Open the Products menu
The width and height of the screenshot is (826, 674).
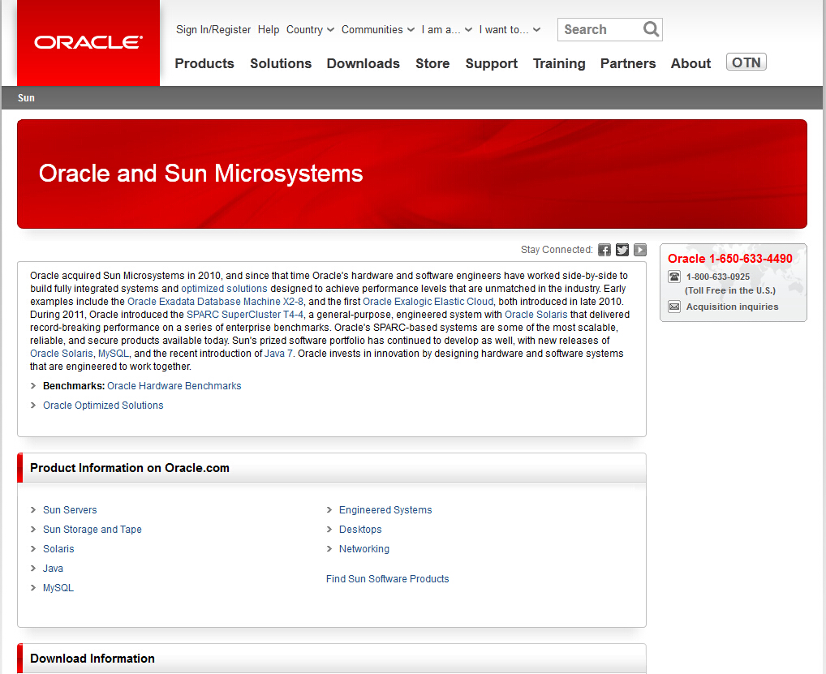point(204,63)
